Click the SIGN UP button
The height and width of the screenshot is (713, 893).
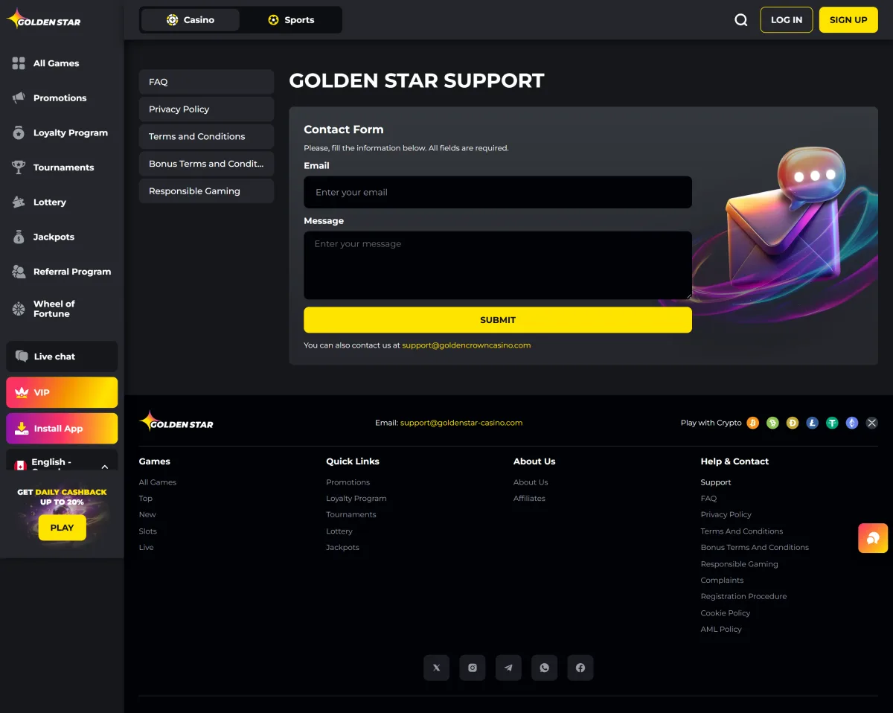pyautogui.click(x=848, y=20)
